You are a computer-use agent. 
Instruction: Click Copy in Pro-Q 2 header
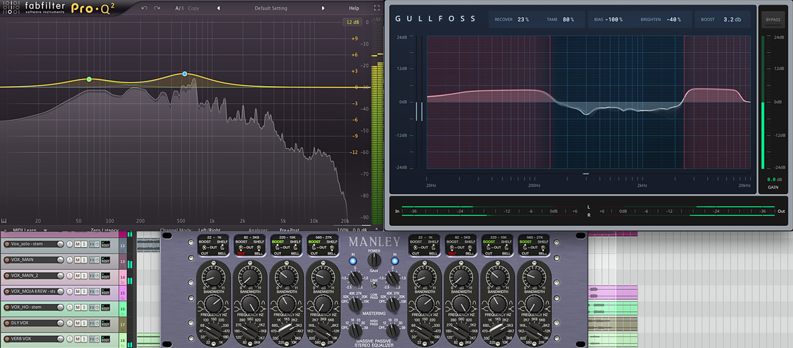click(194, 8)
